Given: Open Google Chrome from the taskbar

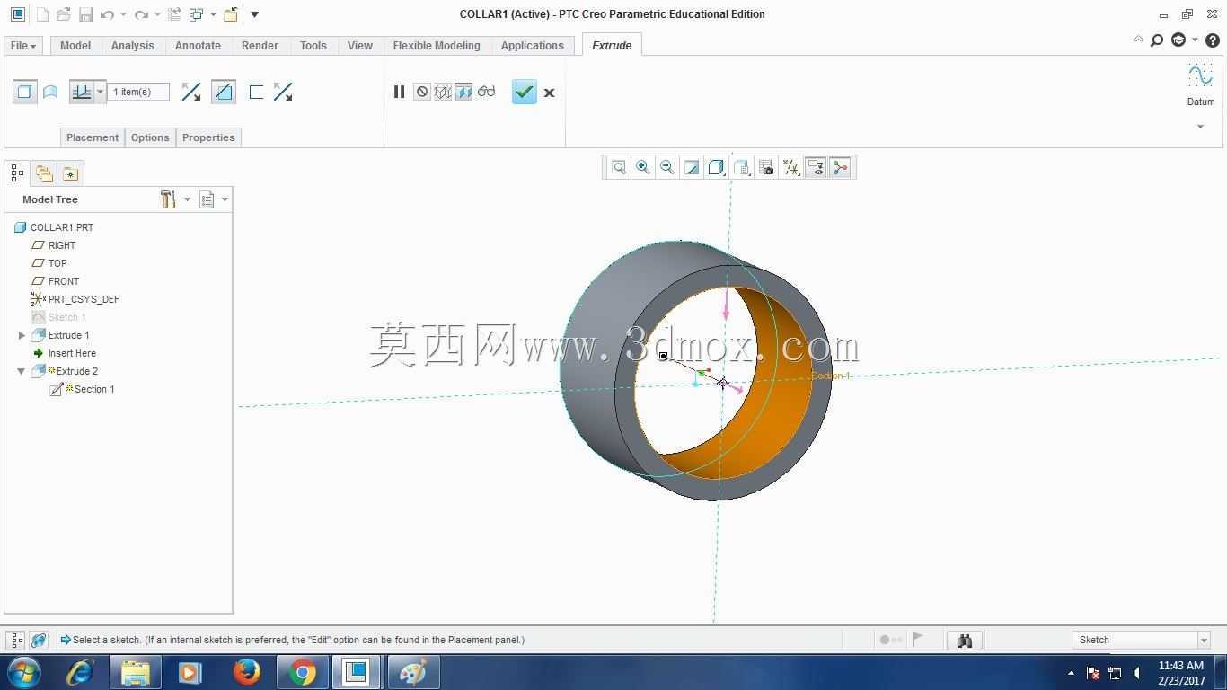Looking at the screenshot, I should pyautogui.click(x=303, y=672).
